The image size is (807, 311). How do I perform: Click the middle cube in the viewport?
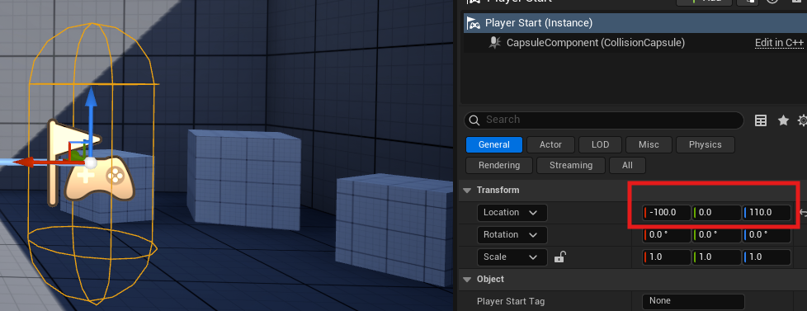(x=243, y=180)
